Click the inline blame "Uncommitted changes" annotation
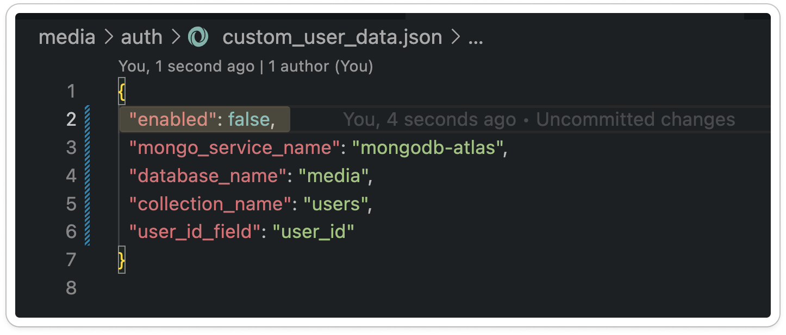The image size is (786, 335). coord(635,119)
